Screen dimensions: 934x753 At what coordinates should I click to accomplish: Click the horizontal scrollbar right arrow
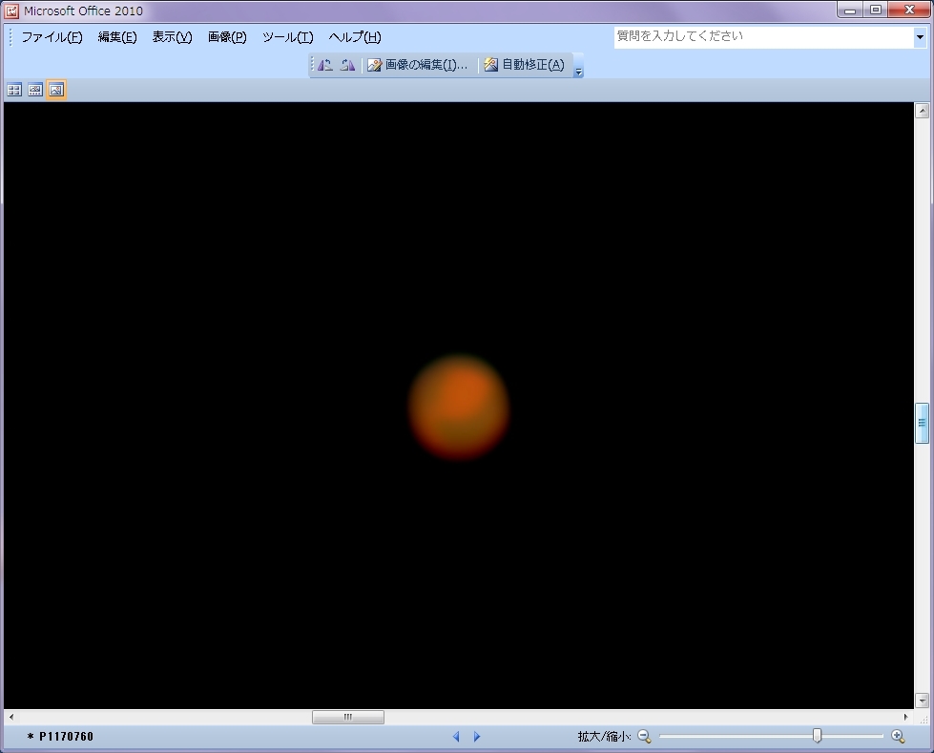(906, 718)
